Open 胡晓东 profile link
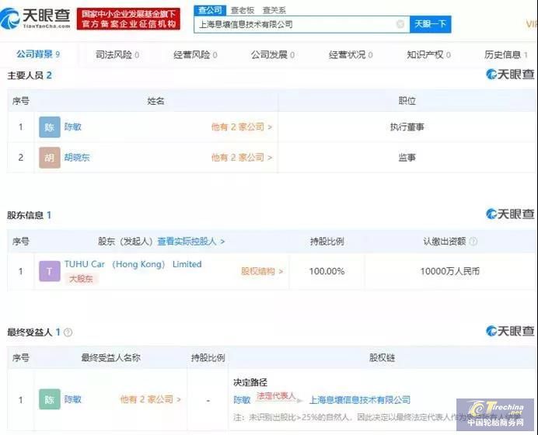 click(77, 158)
